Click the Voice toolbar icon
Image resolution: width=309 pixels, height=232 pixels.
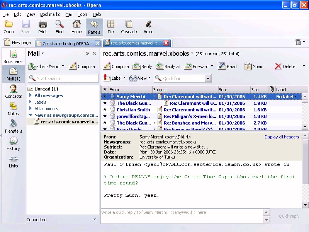click(x=148, y=27)
